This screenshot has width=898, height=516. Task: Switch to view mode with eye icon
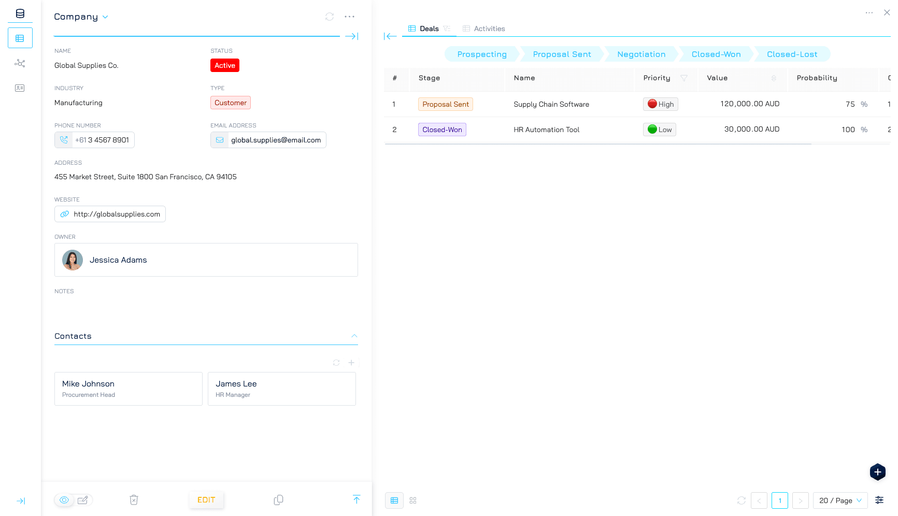(x=64, y=500)
